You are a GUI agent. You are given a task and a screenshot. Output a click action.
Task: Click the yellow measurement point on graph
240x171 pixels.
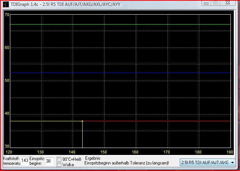pyautogui.click(x=82, y=121)
